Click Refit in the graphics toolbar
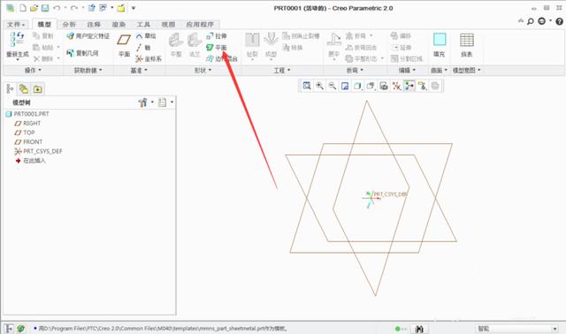This screenshot has width=566, height=334. click(307, 86)
